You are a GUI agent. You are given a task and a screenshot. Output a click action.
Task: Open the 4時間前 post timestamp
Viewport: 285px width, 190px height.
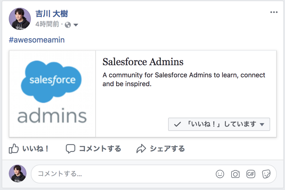47,24
